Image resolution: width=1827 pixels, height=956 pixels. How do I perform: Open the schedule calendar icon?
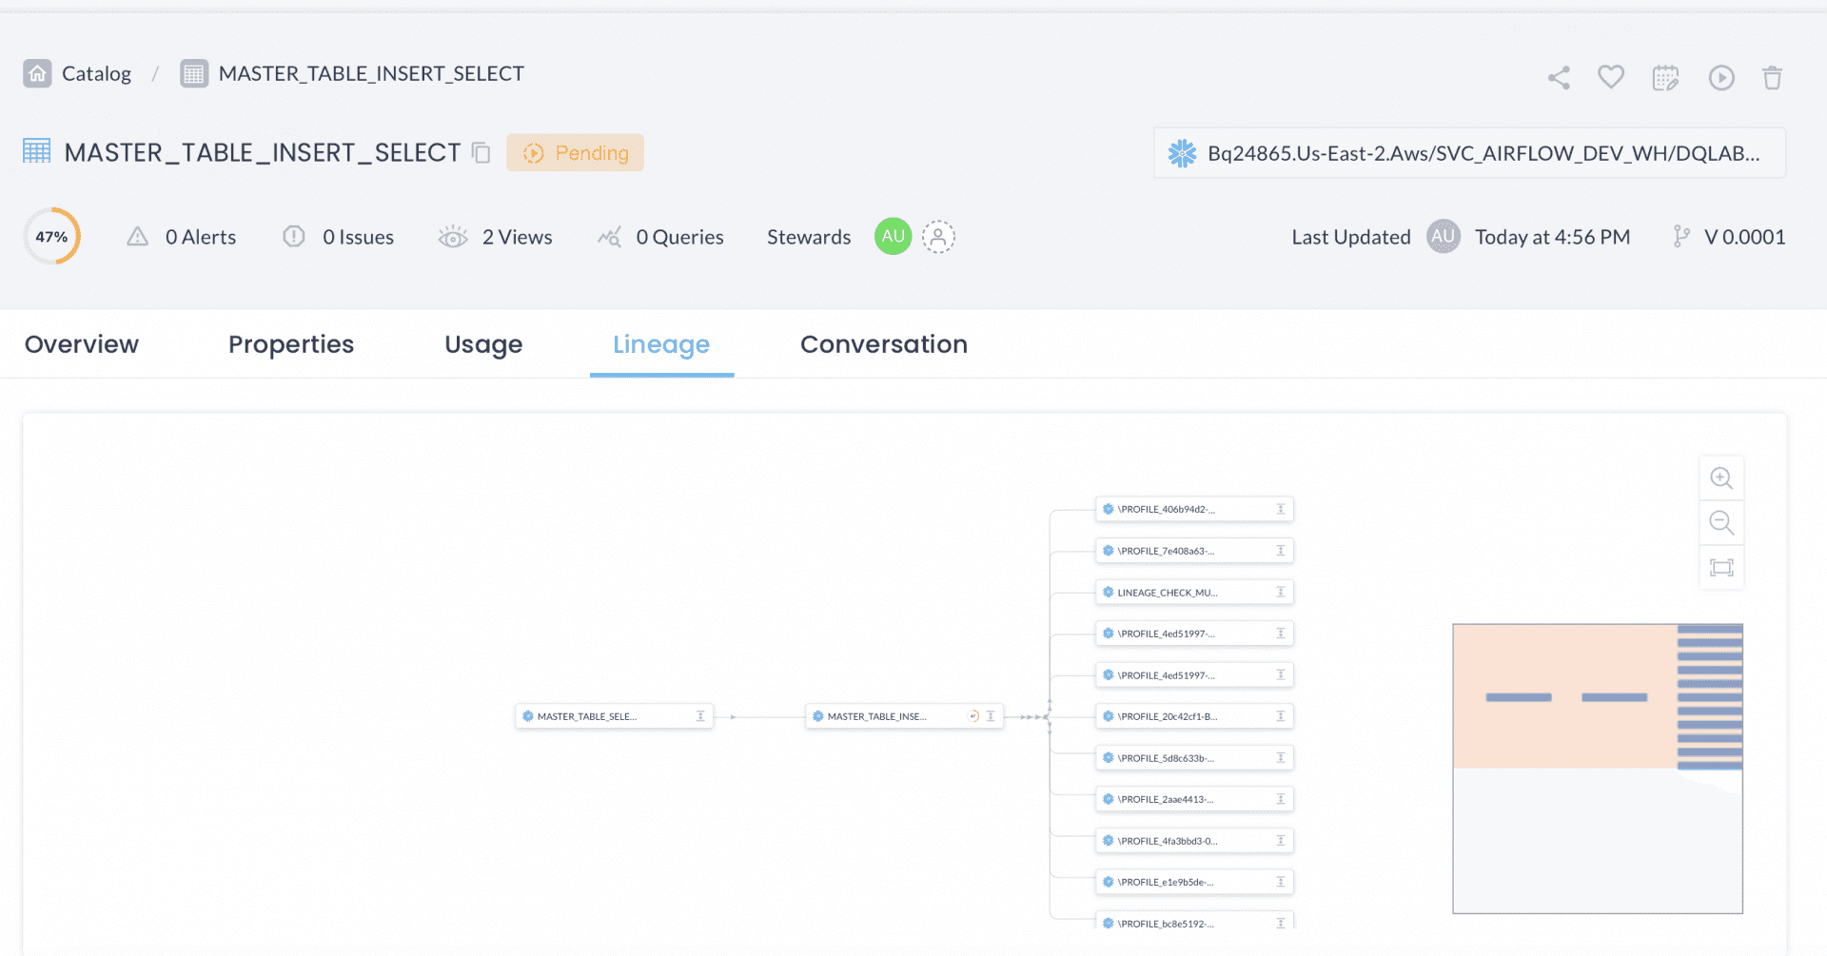point(1665,77)
